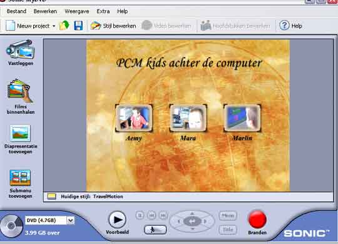This screenshot has height=244, width=338.
Task: Open the Bestand menu
Action: pyautogui.click(x=16, y=11)
